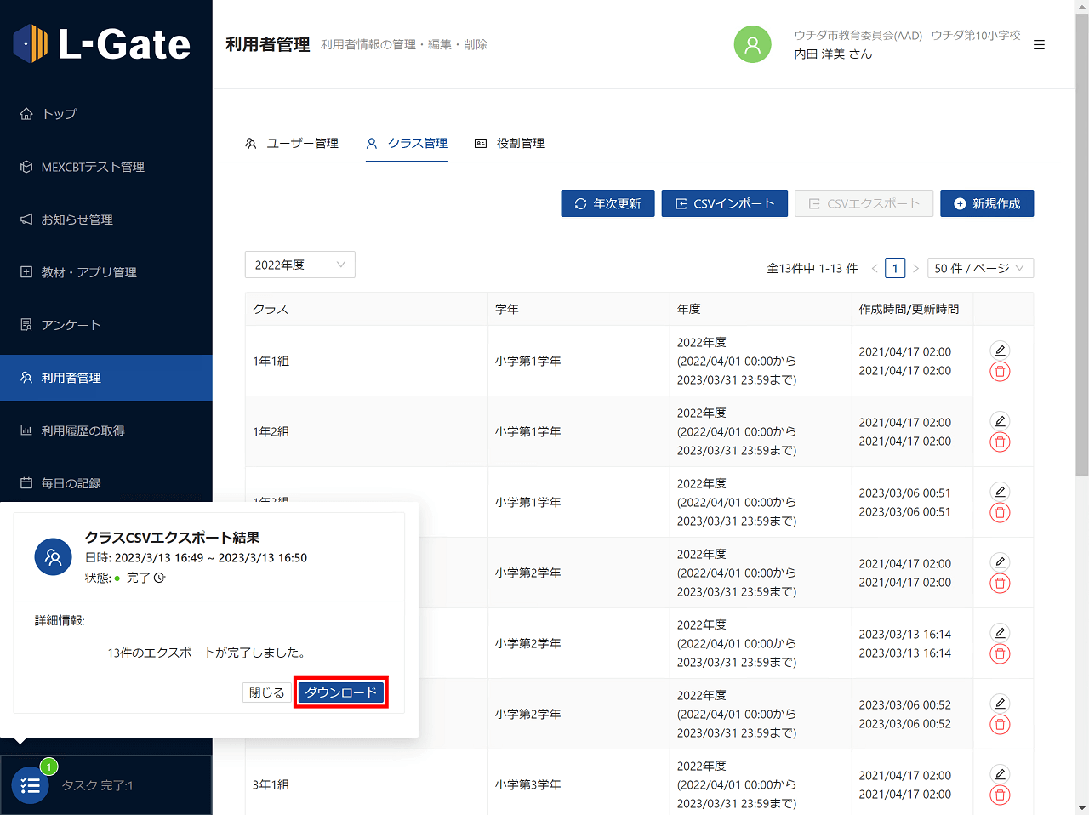Viewport: 1089px width, 815px height.
Task: Open the task list icon at bottom left
Action: (x=31, y=785)
